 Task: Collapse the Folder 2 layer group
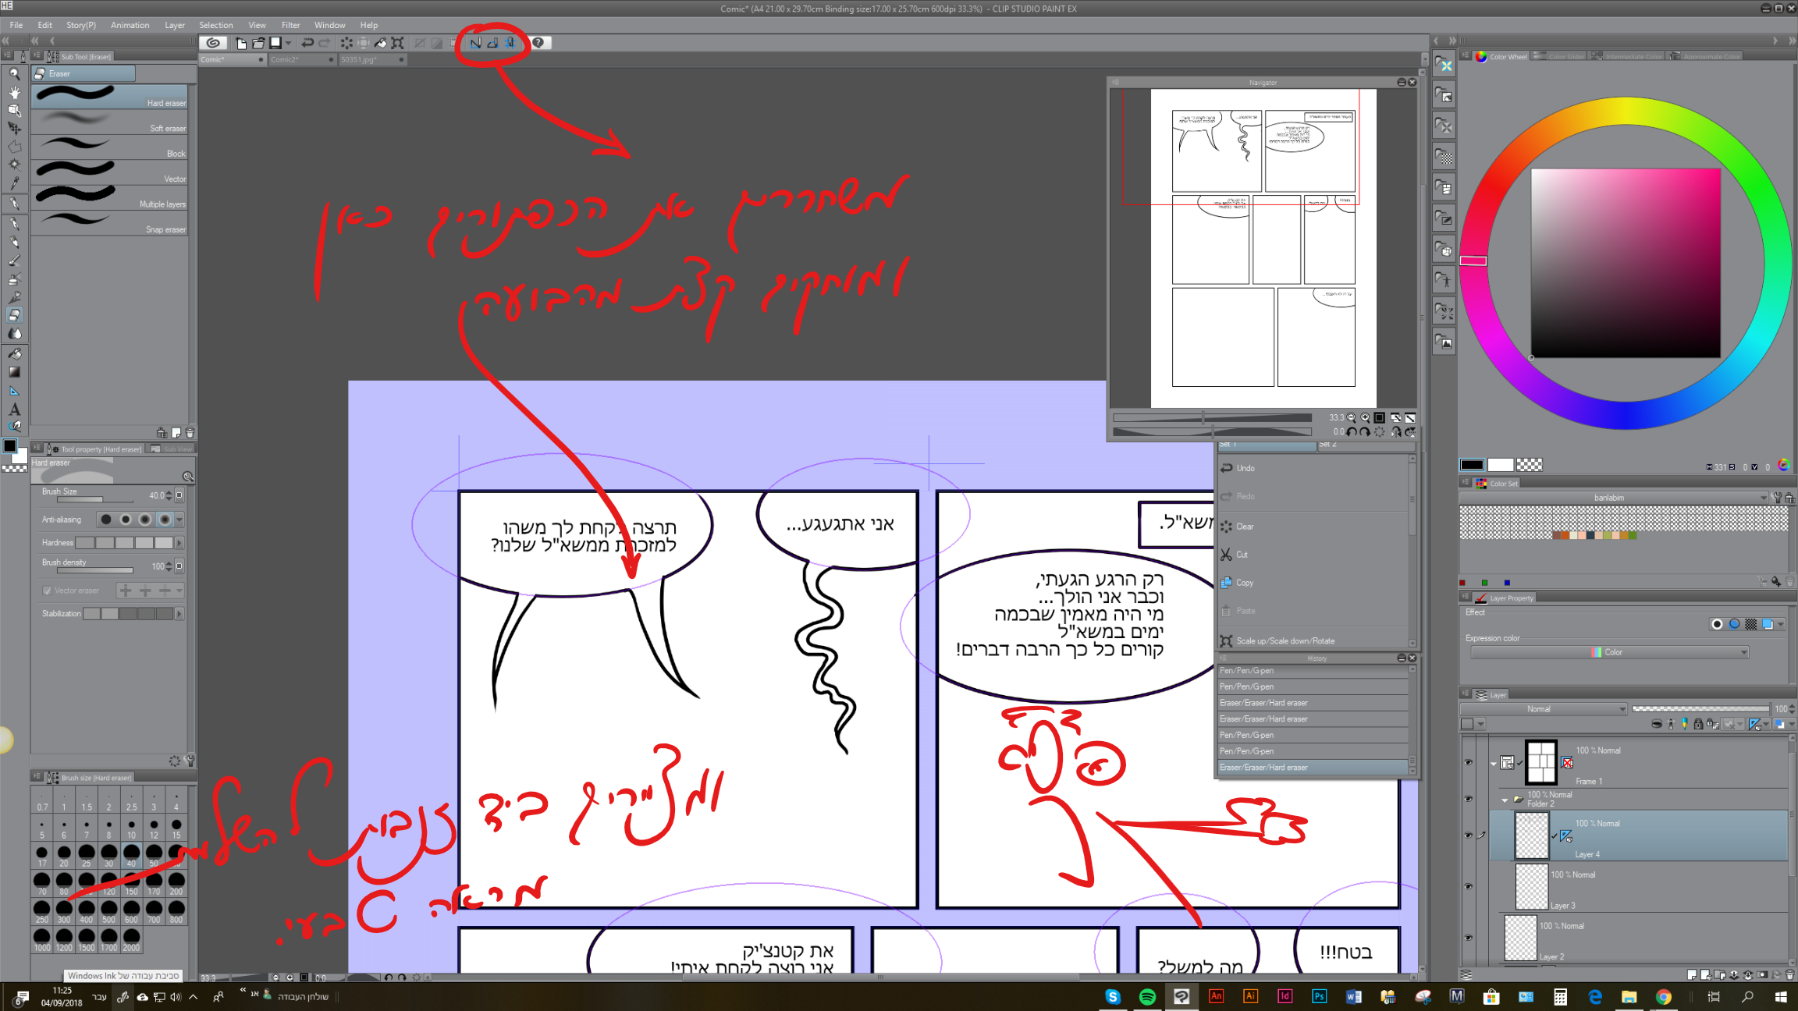[1505, 800]
